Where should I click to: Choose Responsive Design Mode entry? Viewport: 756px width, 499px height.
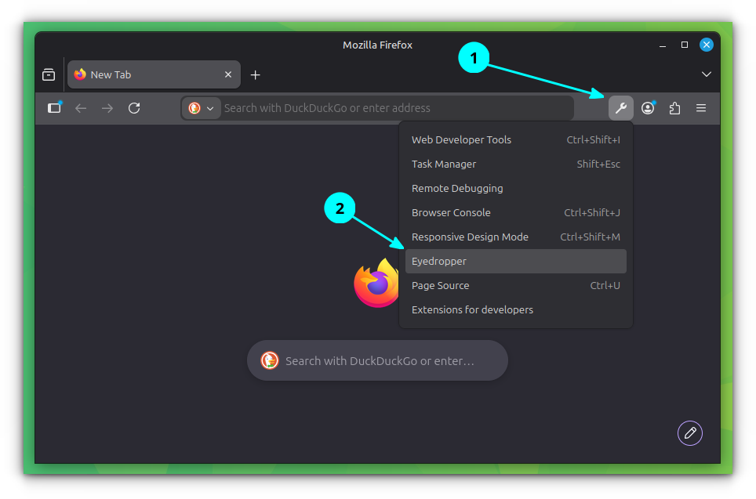click(x=516, y=237)
